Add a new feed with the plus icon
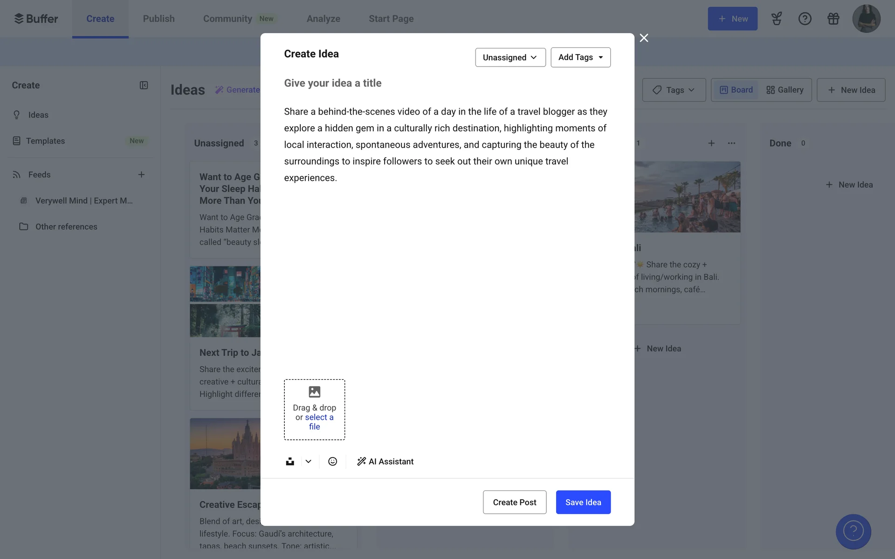The width and height of the screenshot is (895, 559). click(141, 175)
